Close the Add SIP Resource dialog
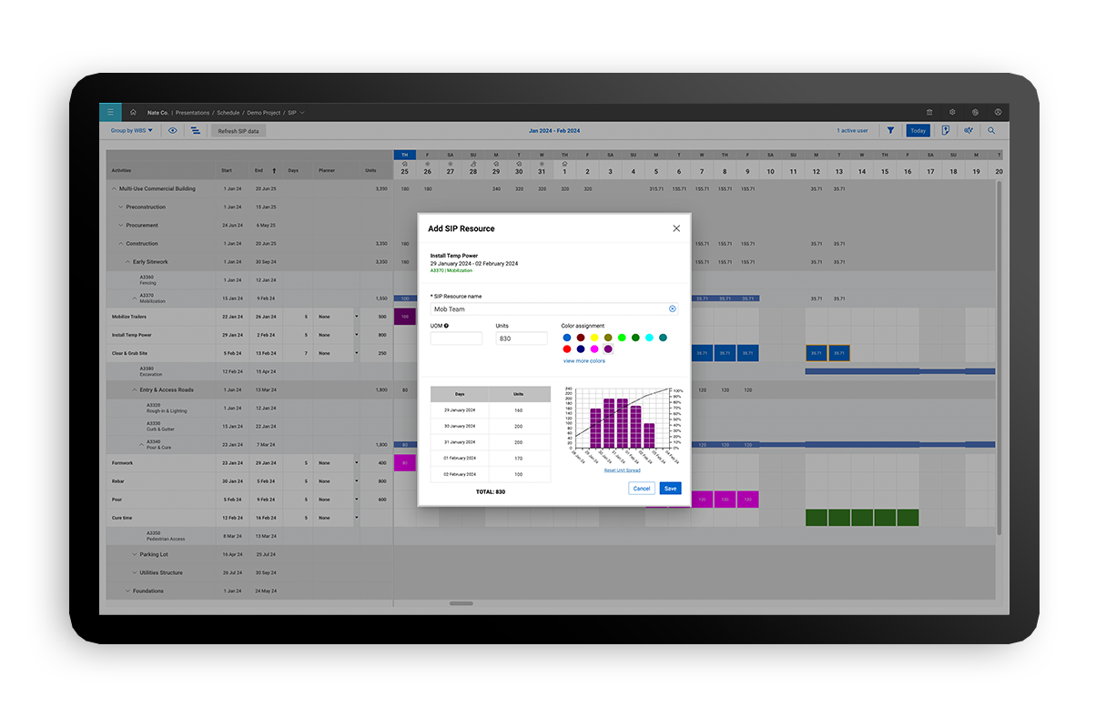Image resolution: width=1106 pixels, height=717 pixels. tap(676, 228)
